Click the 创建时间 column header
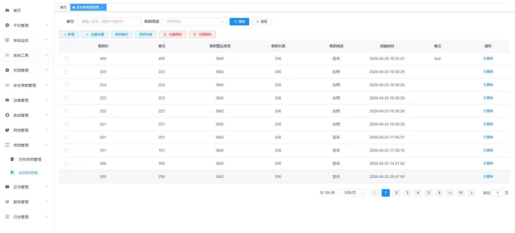 pos(387,46)
